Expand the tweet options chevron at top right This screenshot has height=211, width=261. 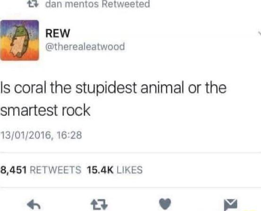coord(260,33)
